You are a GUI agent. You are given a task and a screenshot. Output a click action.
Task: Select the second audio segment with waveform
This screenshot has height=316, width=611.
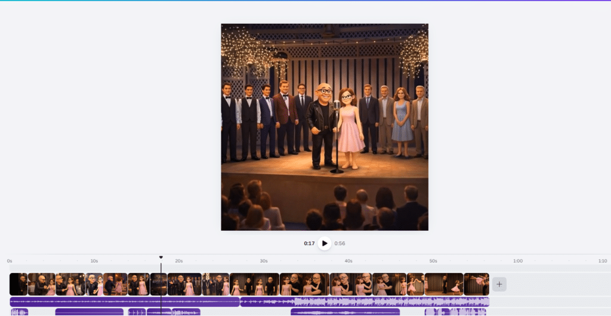tap(365, 302)
